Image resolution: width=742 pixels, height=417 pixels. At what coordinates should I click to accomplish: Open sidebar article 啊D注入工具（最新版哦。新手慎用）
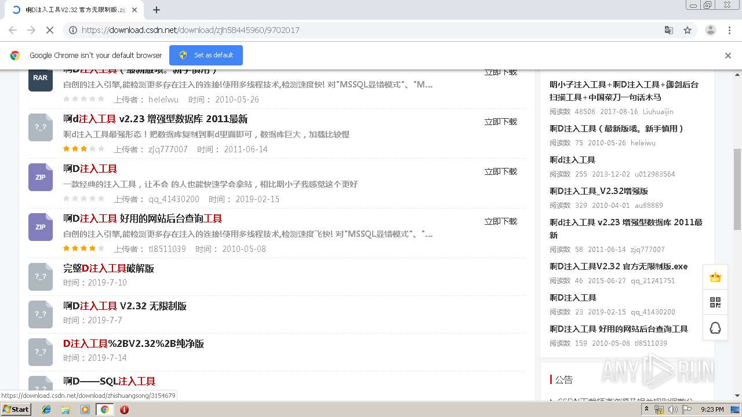pyautogui.click(x=617, y=129)
